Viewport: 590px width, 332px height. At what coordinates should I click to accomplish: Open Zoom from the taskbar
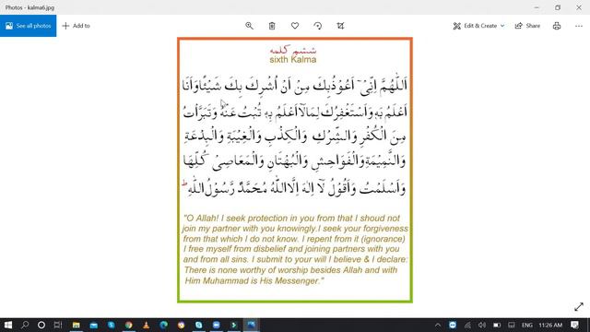pyautogui.click(x=217, y=325)
